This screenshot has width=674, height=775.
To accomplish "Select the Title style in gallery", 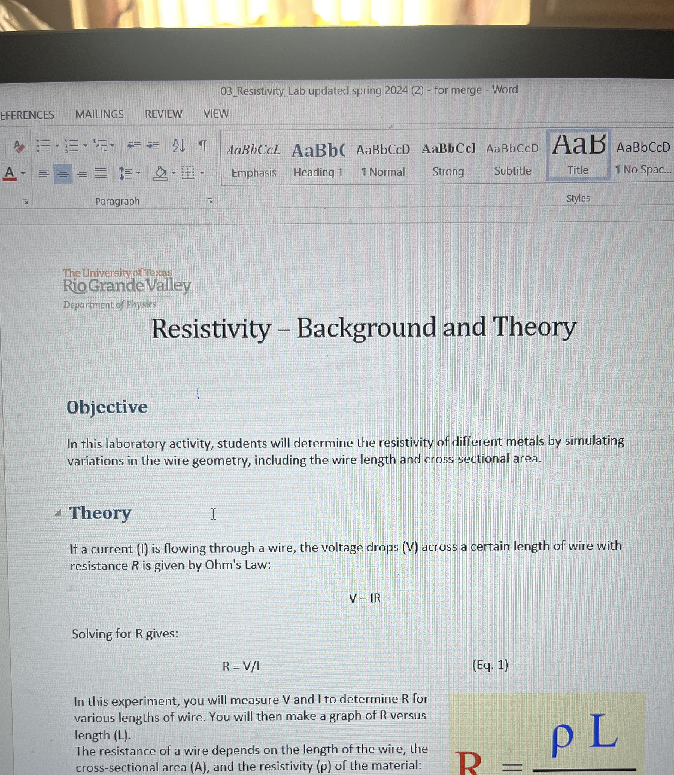I will click(578, 155).
